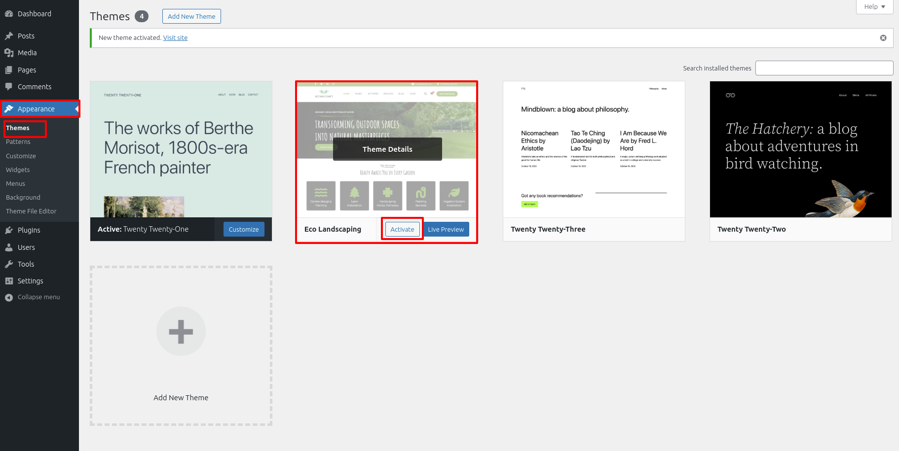899x451 pixels.
Task: Select Patterns submenu item
Action: click(18, 142)
